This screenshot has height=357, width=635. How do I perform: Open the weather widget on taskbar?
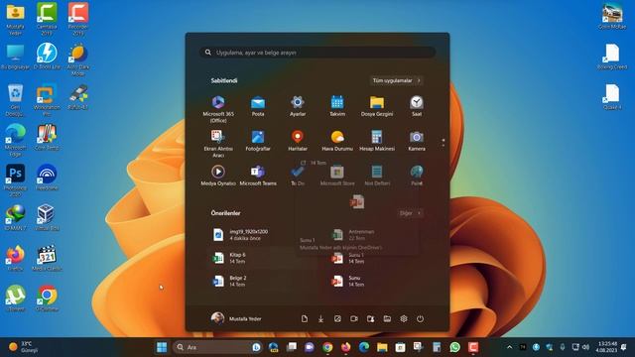(x=24, y=347)
